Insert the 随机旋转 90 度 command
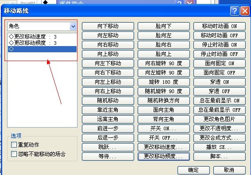The width and height of the screenshot is (251, 175). pyautogui.click(x=164, y=91)
